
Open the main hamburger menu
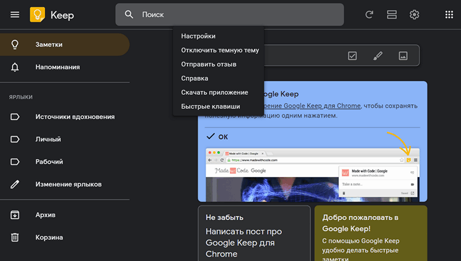15,15
